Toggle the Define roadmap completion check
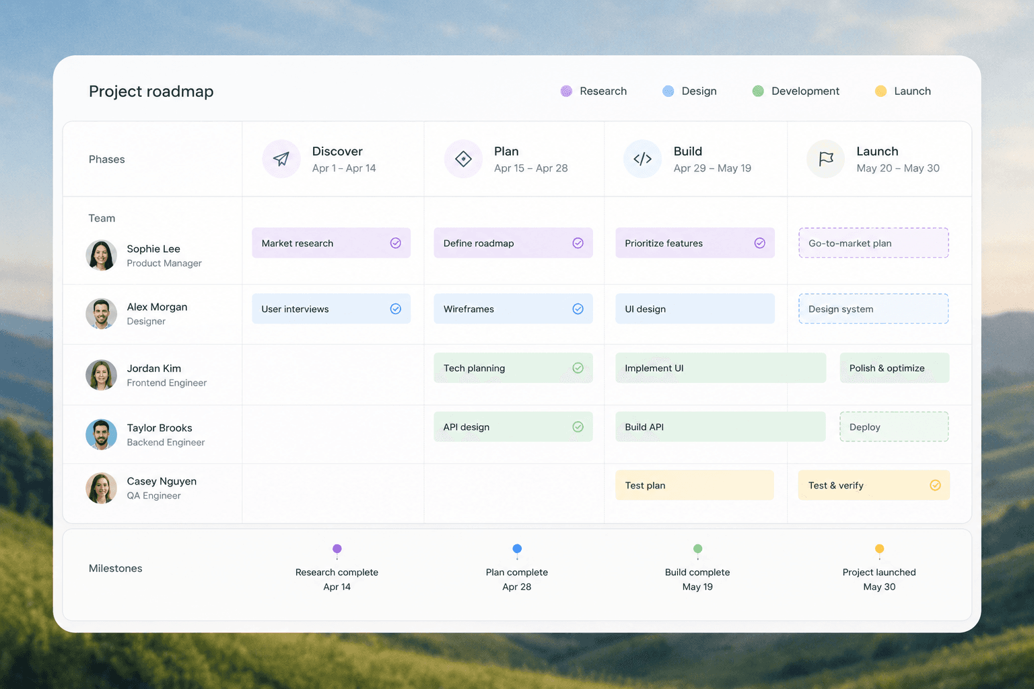Viewport: 1034px width, 689px height. tap(578, 243)
